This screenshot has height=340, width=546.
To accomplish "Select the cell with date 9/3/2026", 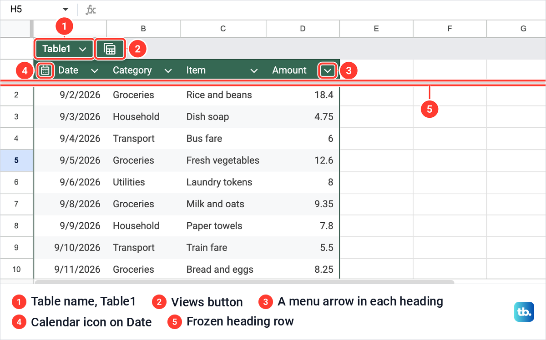I will [x=71, y=117].
